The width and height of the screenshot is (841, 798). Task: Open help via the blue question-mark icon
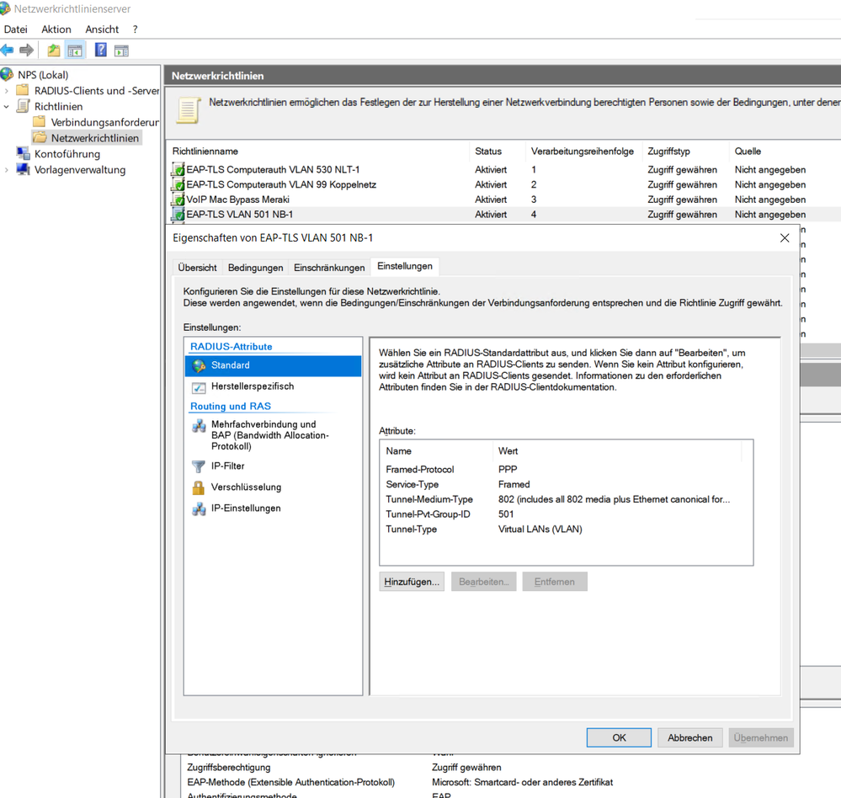pyautogui.click(x=100, y=51)
